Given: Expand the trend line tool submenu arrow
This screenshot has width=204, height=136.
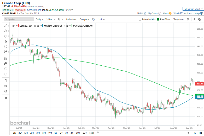Looking at the screenshot, I should click(x=9, y=26).
